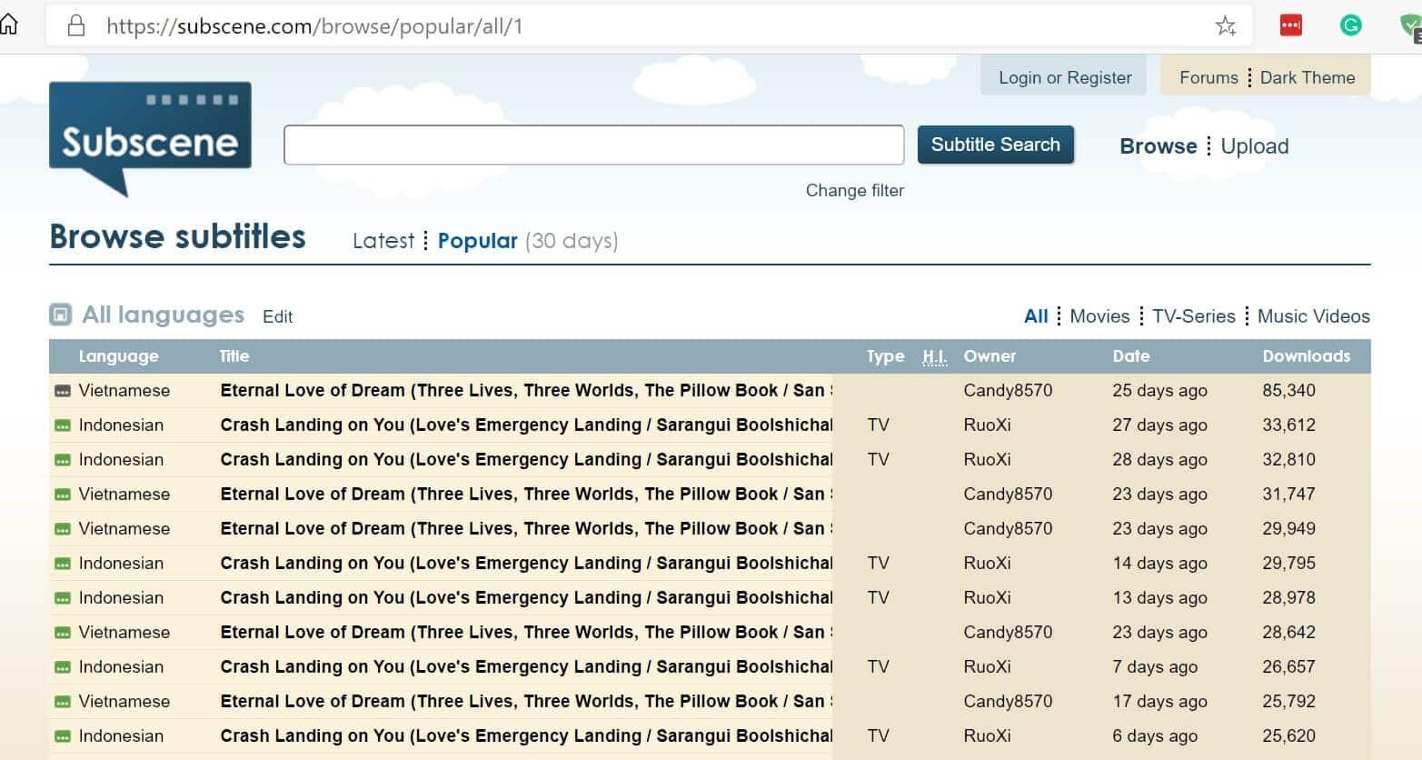Click the green icon in the 29,949 downloads row
1422x760 pixels.
[62, 529]
